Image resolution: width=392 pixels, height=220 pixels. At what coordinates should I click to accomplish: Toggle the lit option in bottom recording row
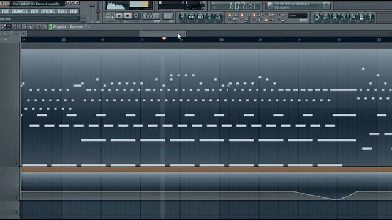(x=266, y=20)
